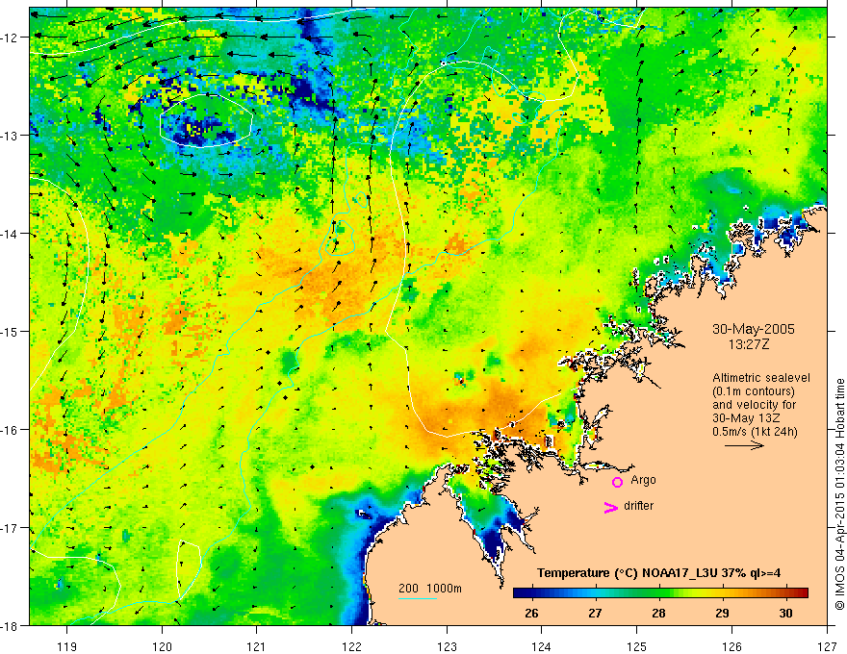This screenshot has width=847, height=654.
Task: Click the 'Argo' legend label
Action: pos(643,480)
